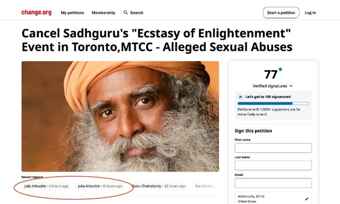Select Runu Chakraborty recent signer chip
Viewport: 340px width, 204px height.
click(159, 186)
